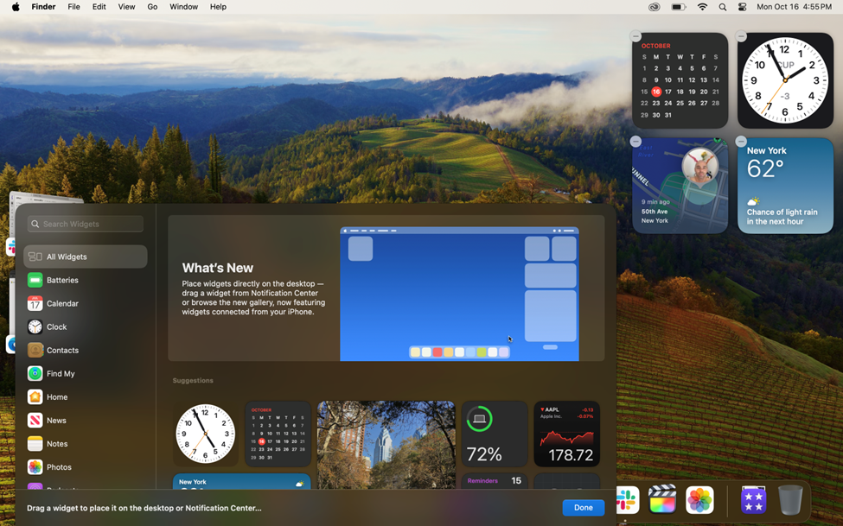Add the suggested Photos widget with skyline
This screenshot has width=843, height=526.
[386, 445]
